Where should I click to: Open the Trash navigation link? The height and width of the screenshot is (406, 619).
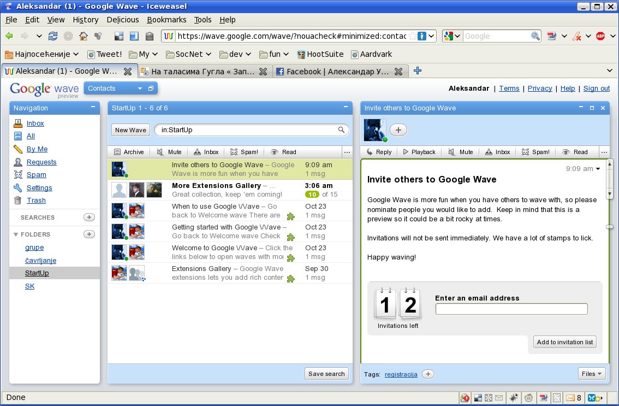tap(36, 201)
